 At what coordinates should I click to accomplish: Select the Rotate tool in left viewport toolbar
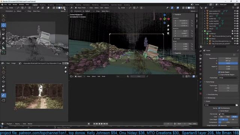click(3, 30)
